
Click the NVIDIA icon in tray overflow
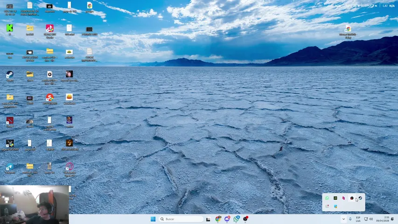[x=335, y=198]
